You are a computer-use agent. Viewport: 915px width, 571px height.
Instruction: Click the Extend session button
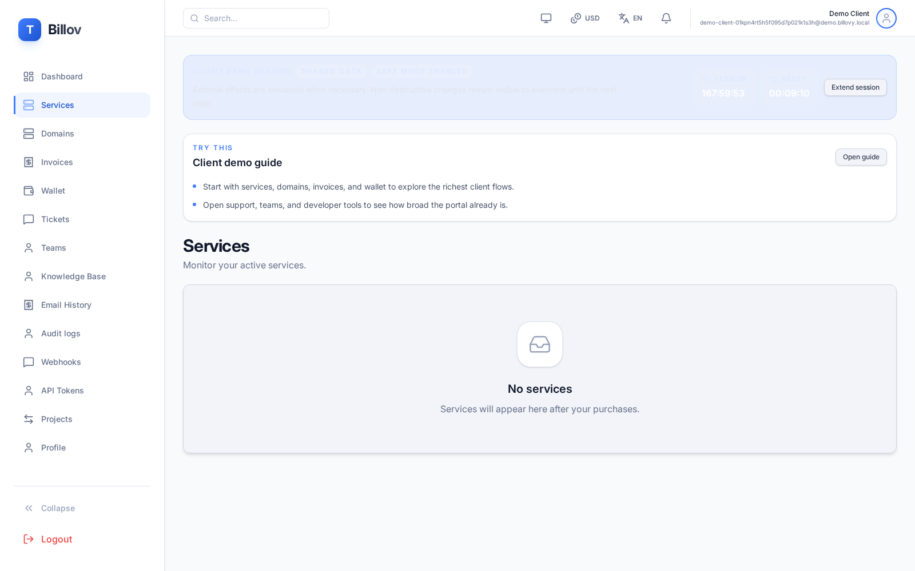855,87
